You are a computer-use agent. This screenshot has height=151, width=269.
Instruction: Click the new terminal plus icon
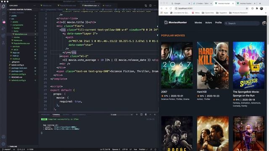pos(137,115)
